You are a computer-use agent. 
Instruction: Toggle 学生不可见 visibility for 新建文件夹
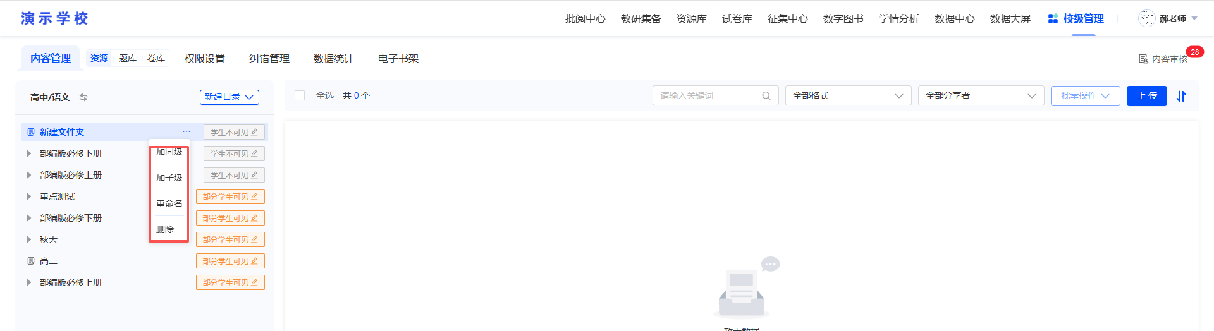pyautogui.click(x=234, y=133)
